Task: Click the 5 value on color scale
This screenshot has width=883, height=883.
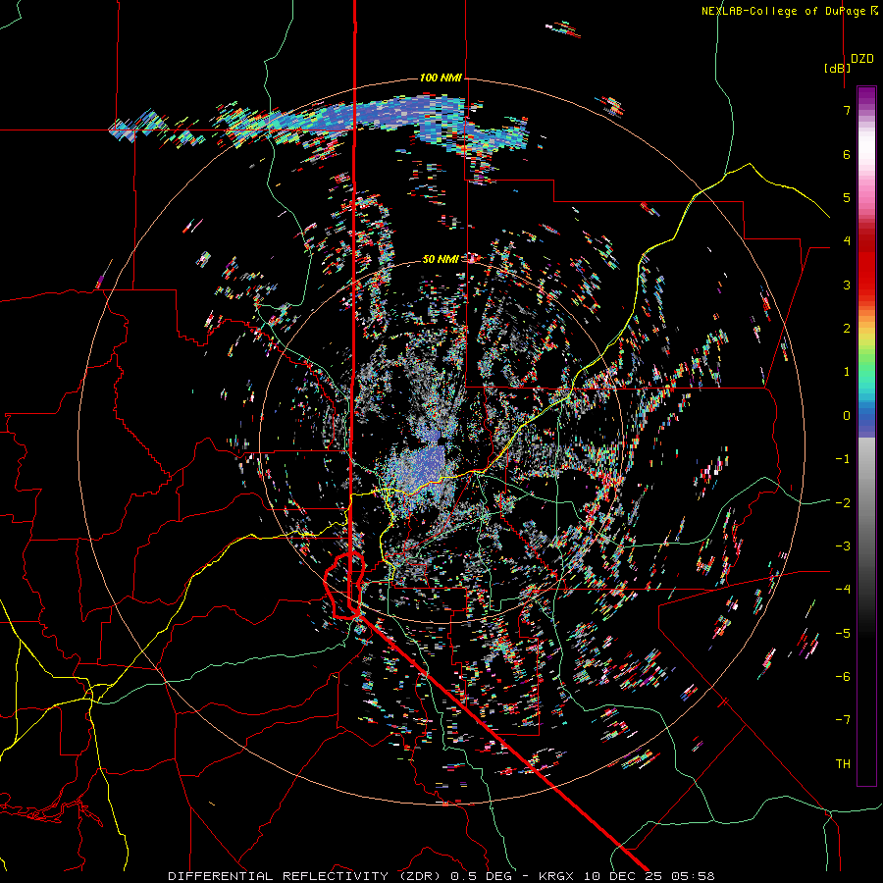Action: (847, 197)
